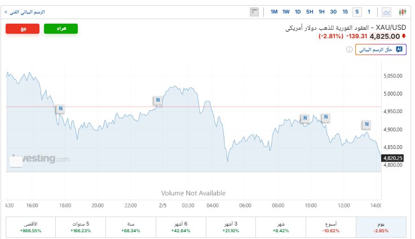
Task: Open the AI chart analysis button
Action: click(x=381, y=49)
